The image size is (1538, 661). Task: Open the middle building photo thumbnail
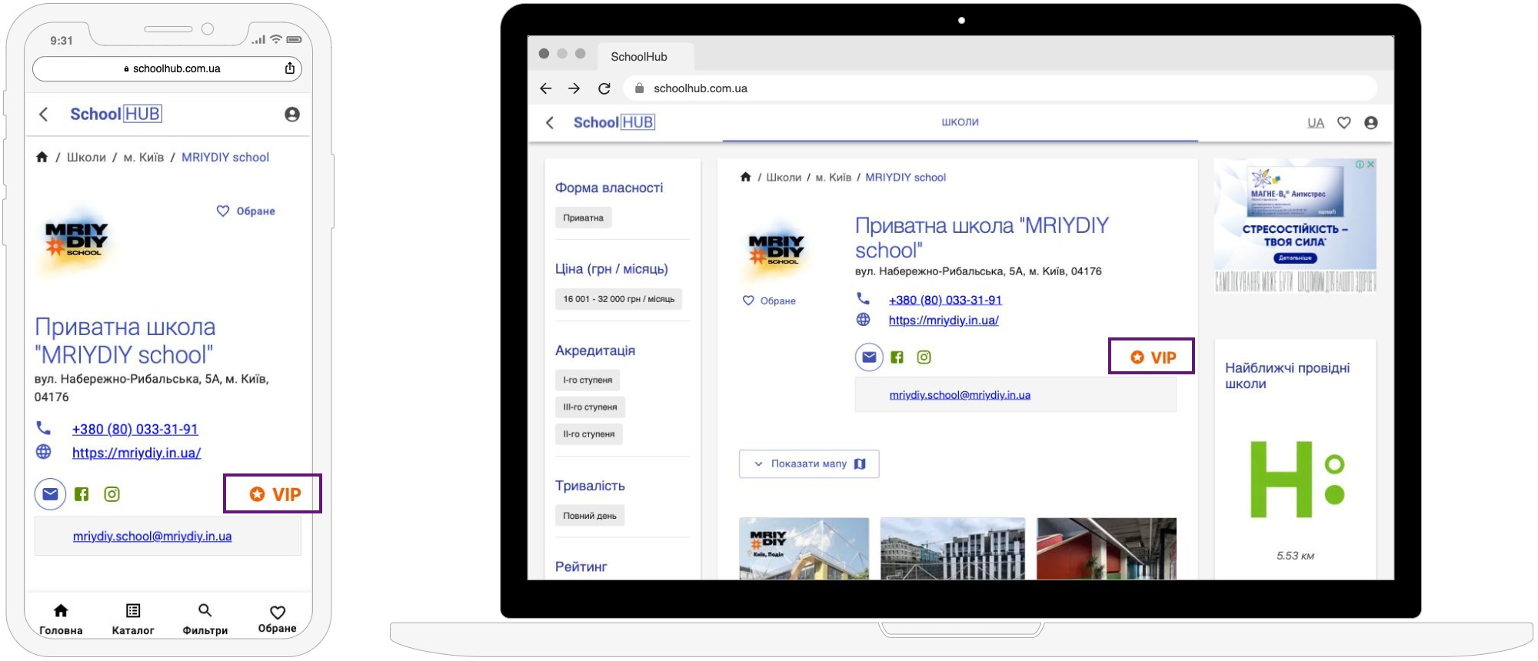pyautogui.click(x=953, y=549)
